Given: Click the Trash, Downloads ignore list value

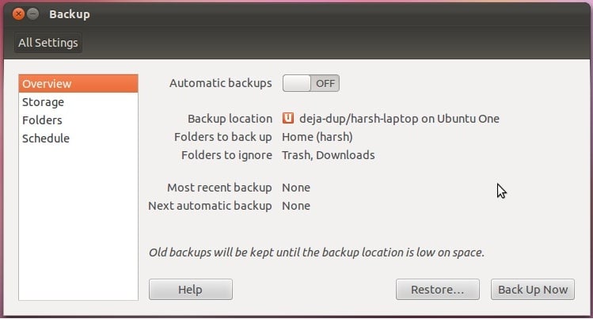Looking at the screenshot, I should pyautogui.click(x=329, y=155).
